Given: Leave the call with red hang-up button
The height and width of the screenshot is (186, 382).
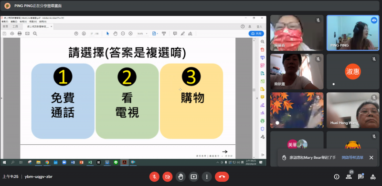Looking at the screenshot, I should (222, 177).
